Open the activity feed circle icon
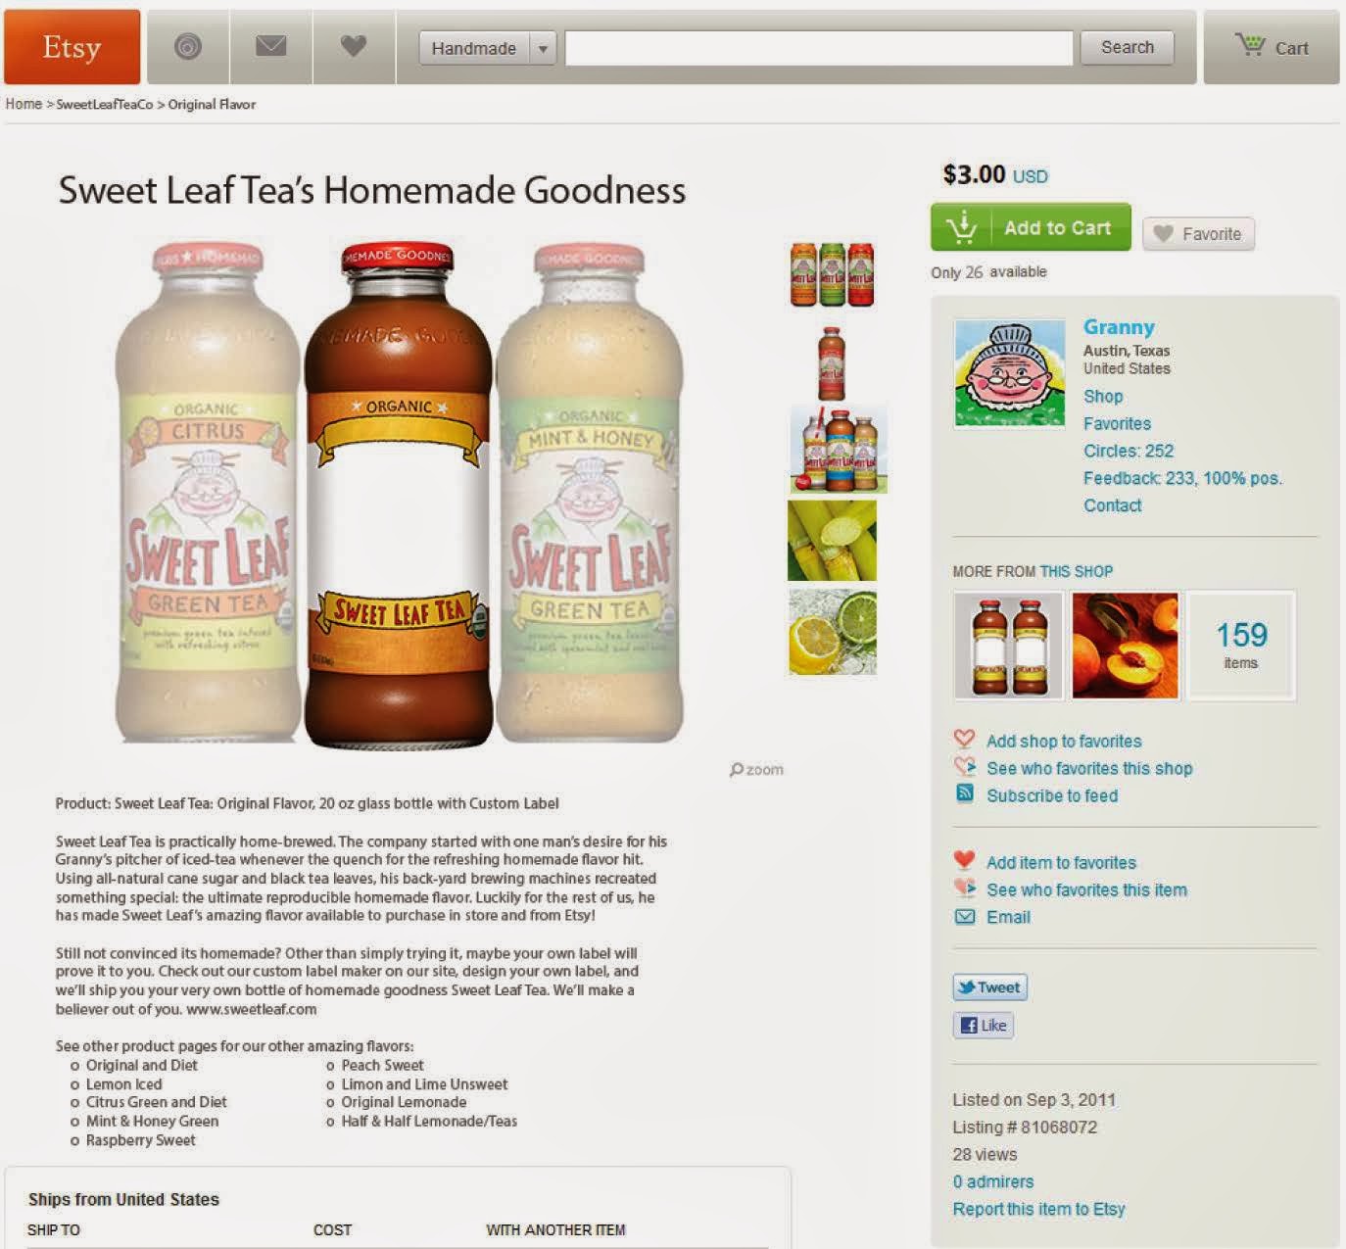This screenshot has width=1346, height=1249. (188, 47)
